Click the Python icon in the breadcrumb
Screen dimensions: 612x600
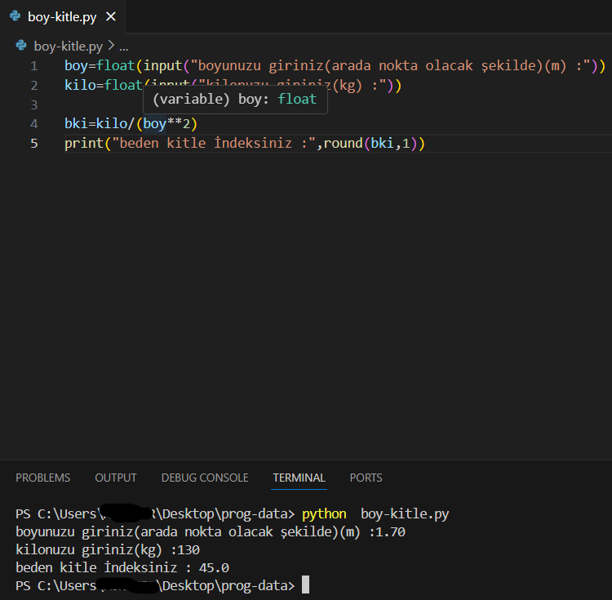click(22, 47)
